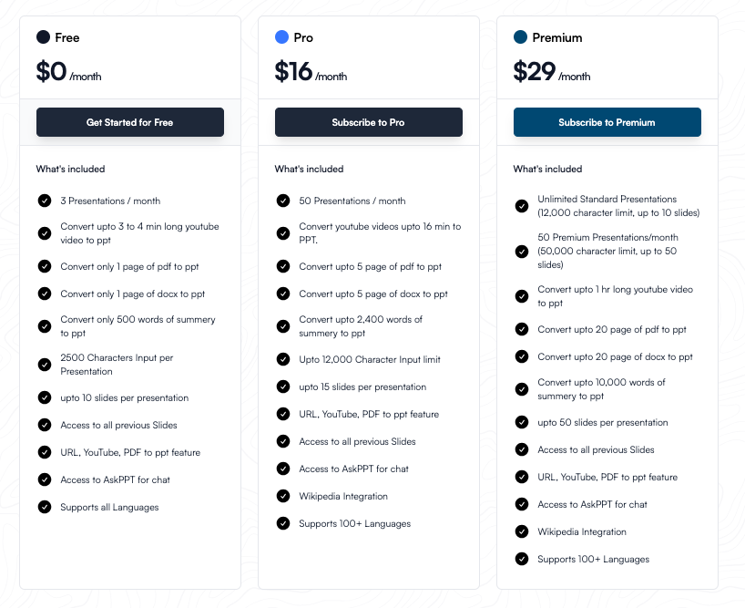Click checkmark beside Unlimited Standard Presentations

pos(522,206)
